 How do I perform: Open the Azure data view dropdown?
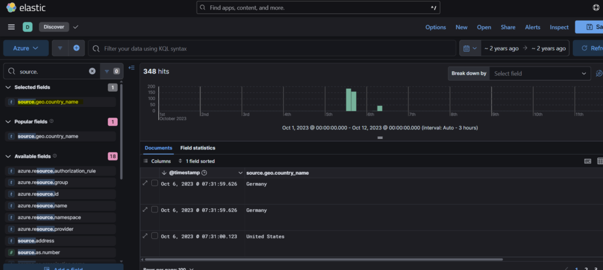(x=26, y=48)
